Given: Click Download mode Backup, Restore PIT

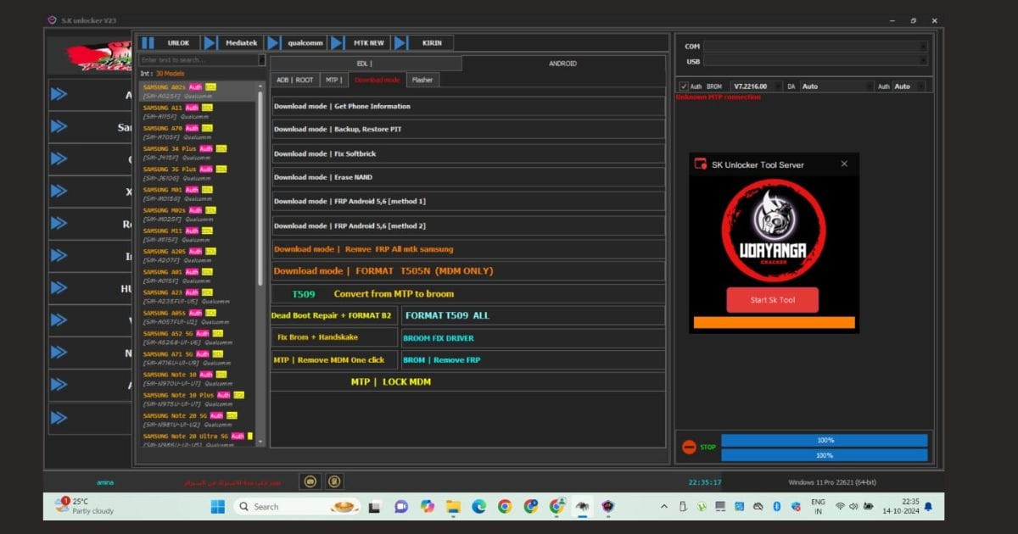Looking at the screenshot, I should [468, 130].
